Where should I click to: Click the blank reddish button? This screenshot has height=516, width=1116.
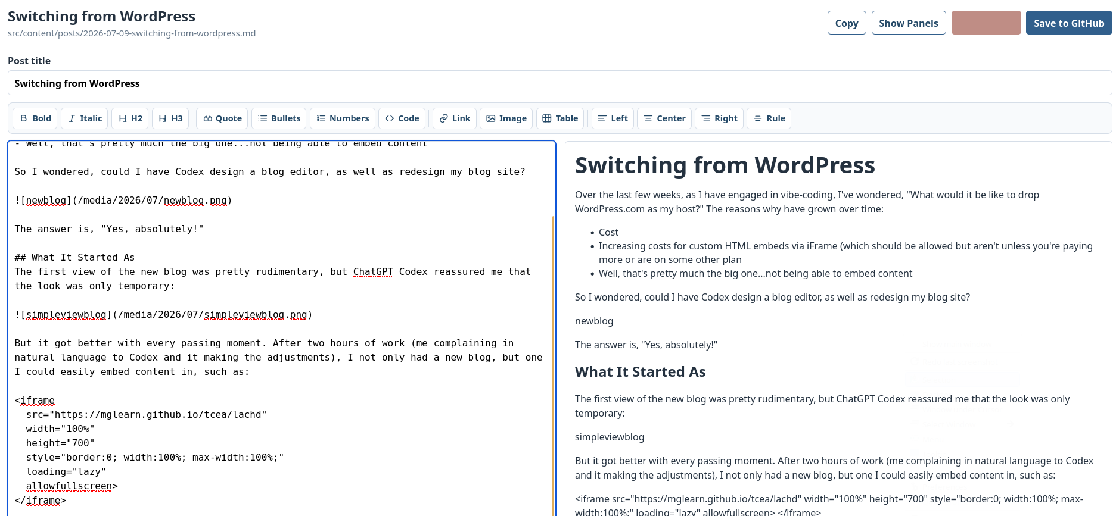pos(986,23)
